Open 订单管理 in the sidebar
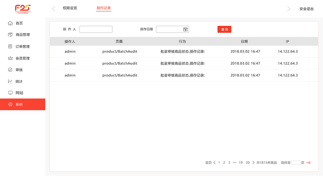The height and width of the screenshot is (181, 323). [x=22, y=47]
